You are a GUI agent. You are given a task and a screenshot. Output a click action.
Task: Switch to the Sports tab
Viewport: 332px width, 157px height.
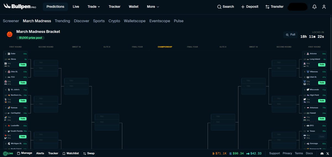[99, 21]
